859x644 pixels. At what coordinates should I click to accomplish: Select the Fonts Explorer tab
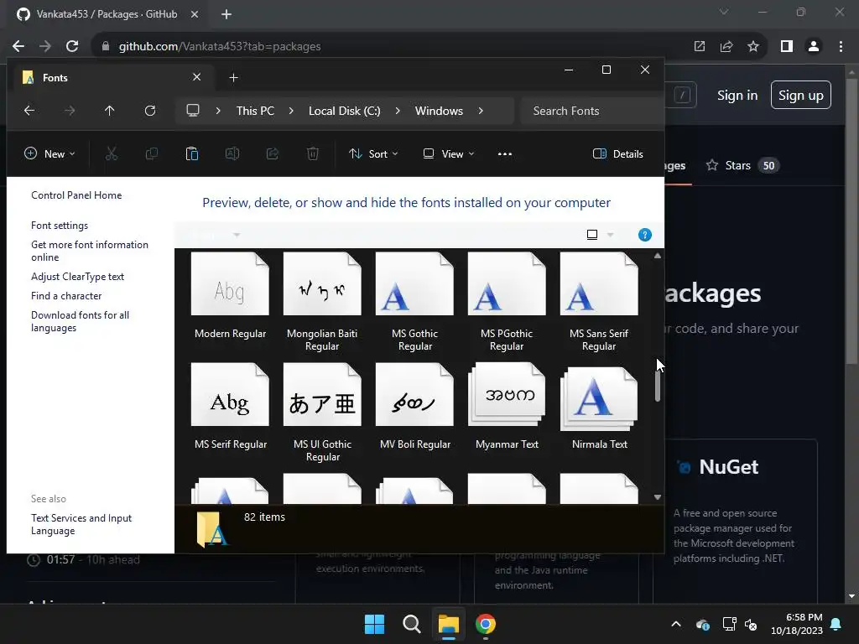[112, 78]
